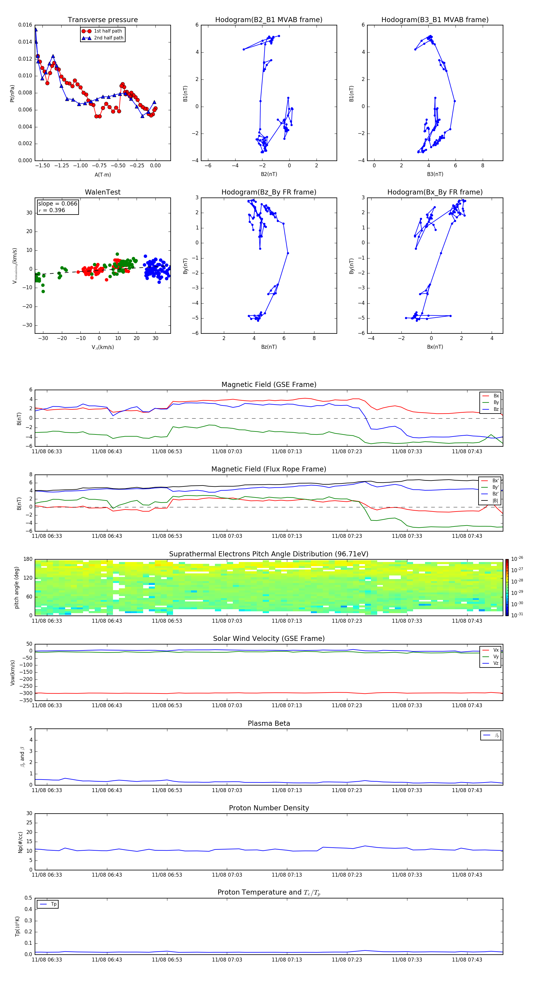Viewport: 538px width, 986px height.
Task: Click the 'A(T·m)' x-axis label
Action: 103,174
